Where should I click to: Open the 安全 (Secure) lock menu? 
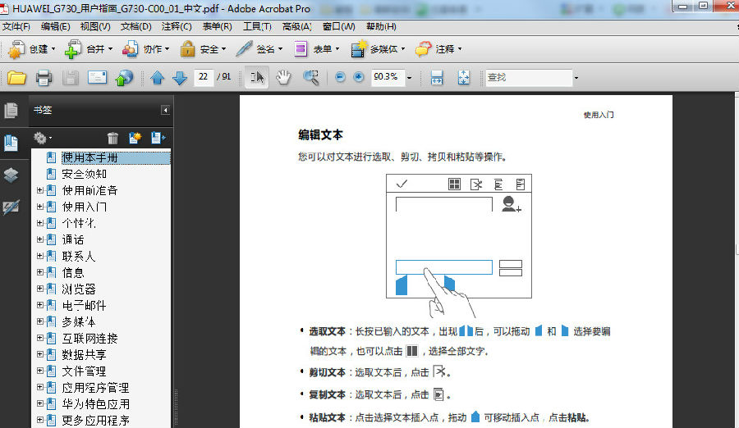[203, 49]
